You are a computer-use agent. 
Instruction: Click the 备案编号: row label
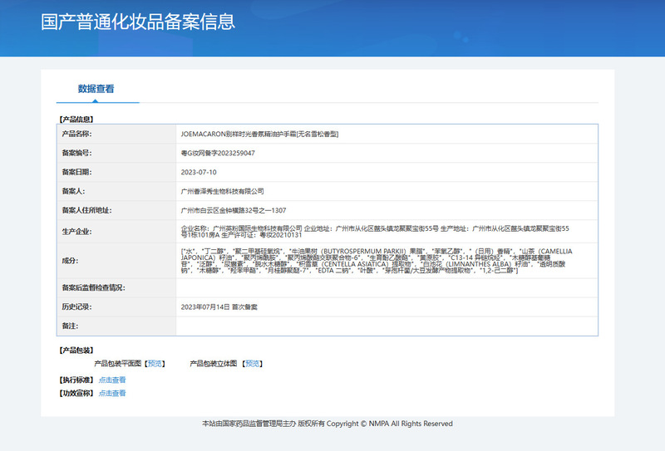coord(76,153)
